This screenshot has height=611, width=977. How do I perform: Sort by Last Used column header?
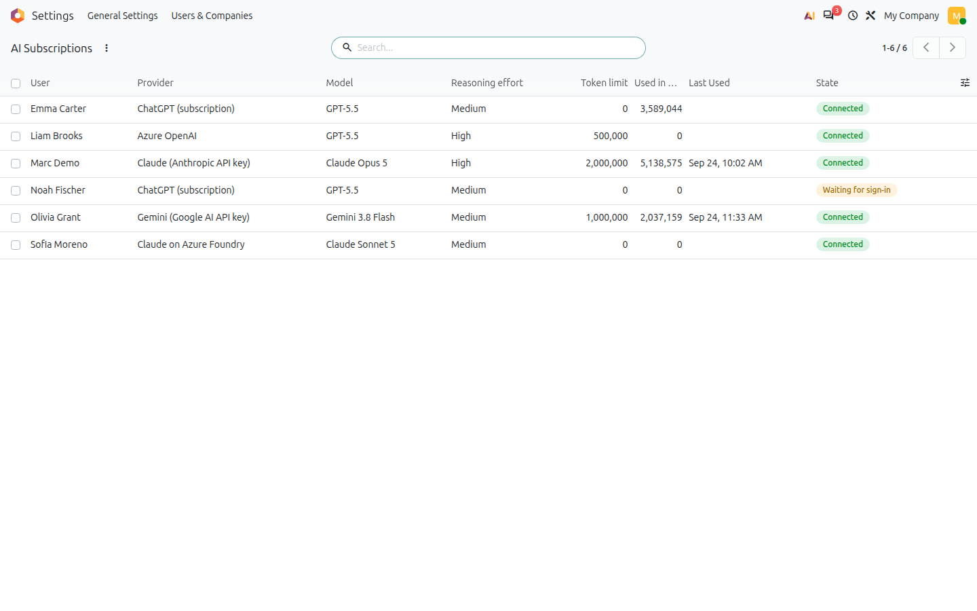click(x=709, y=83)
